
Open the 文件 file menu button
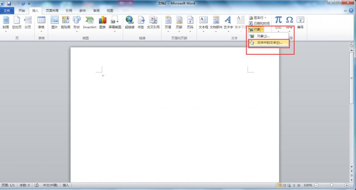click(7, 11)
